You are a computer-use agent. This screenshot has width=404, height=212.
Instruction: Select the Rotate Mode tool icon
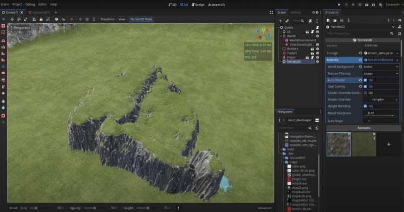pos(18,19)
